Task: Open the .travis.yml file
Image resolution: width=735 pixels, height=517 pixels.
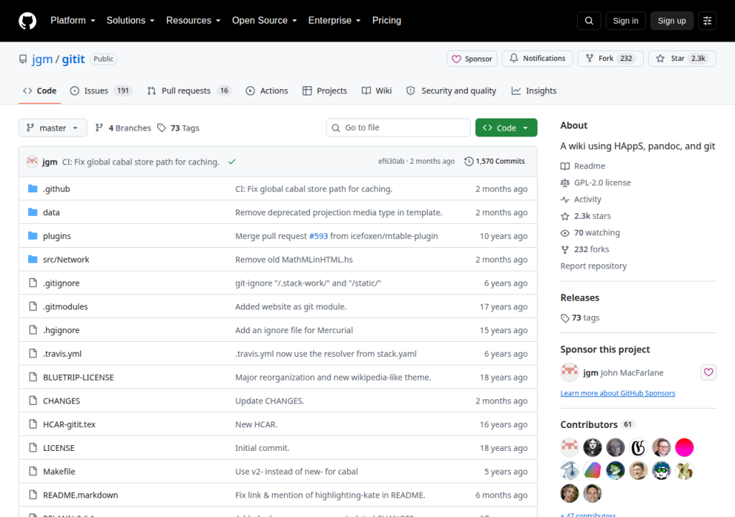Action: point(62,354)
